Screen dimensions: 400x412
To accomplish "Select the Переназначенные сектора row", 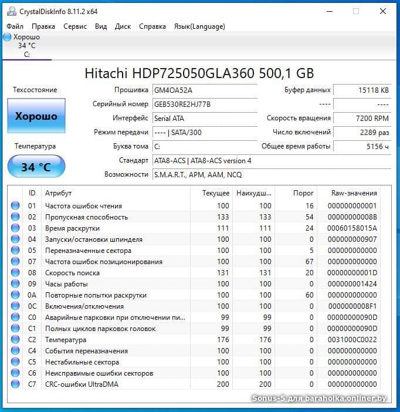I will pos(194,250).
